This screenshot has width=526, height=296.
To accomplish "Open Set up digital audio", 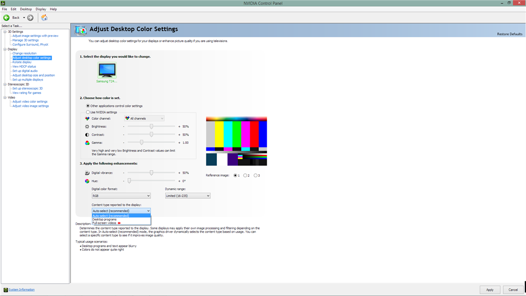I will click(x=25, y=71).
